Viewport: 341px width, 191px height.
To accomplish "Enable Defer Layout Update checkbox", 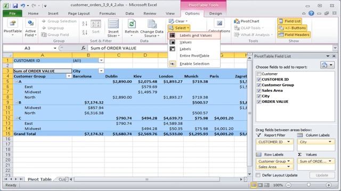I will point(258,175).
